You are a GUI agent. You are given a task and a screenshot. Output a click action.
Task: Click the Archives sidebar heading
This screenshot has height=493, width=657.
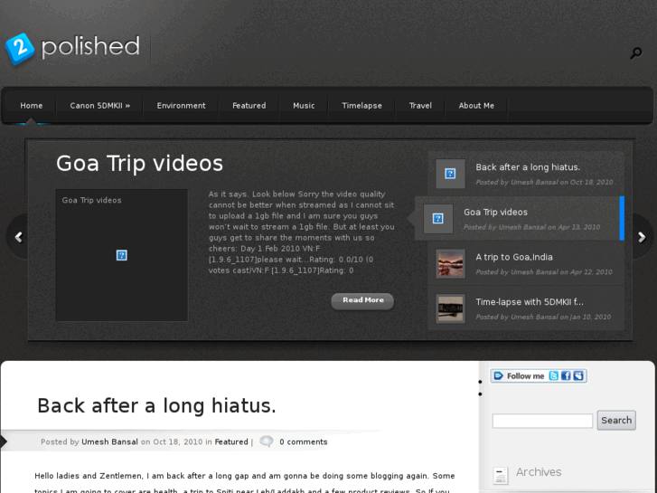(539, 472)
